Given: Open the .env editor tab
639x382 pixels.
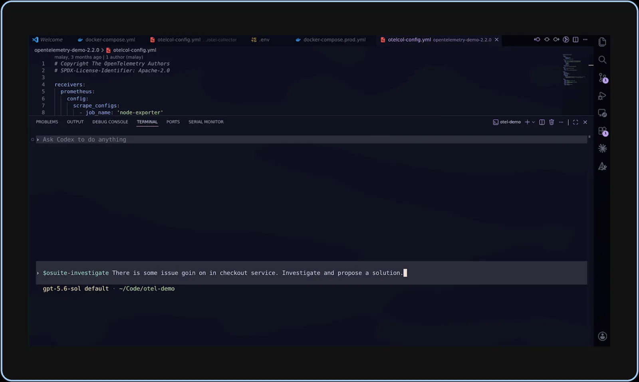Looking at the screenshot, I should [260, 40].
